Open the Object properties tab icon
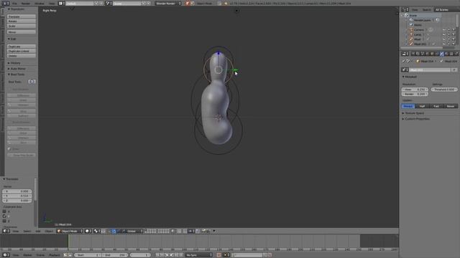Viewport: 460px width, 258px height. coord(432,54)
